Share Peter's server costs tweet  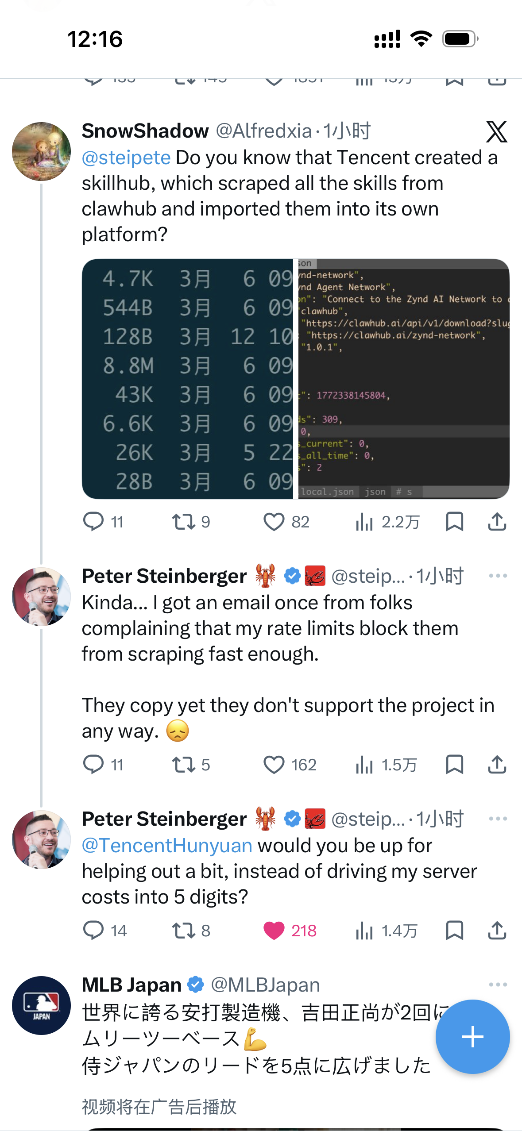point(497,931)
